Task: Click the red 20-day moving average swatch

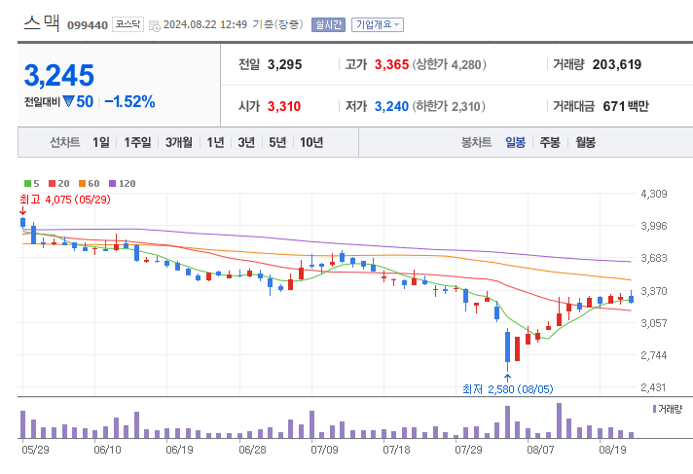Action: [x=53, y=184]
